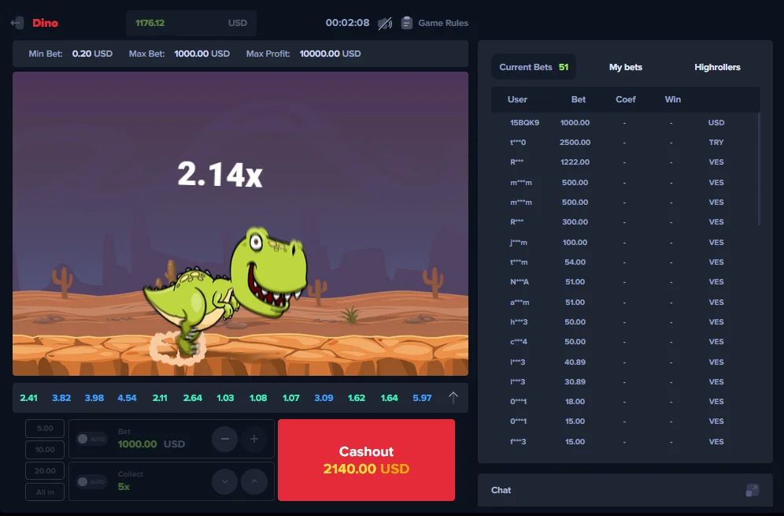Image resolution: width=784 pixels, height=516 pixels.
Task: Click history multiplier 1.62
Action: (357, 398)
